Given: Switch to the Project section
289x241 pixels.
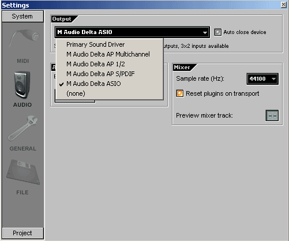Looking at the screenshot, I should (x=22, y=233).
